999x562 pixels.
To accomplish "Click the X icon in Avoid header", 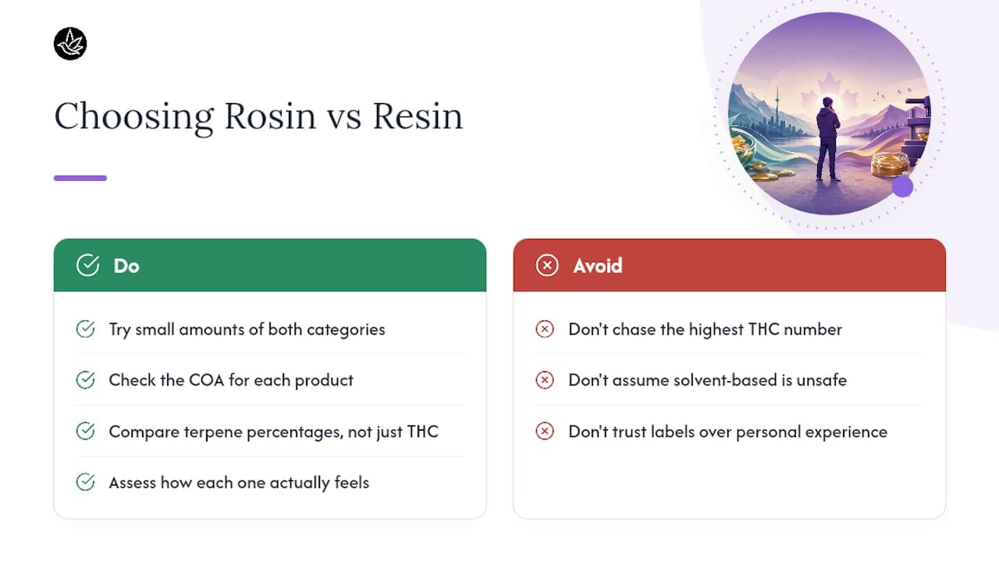I will pos(547,265).
